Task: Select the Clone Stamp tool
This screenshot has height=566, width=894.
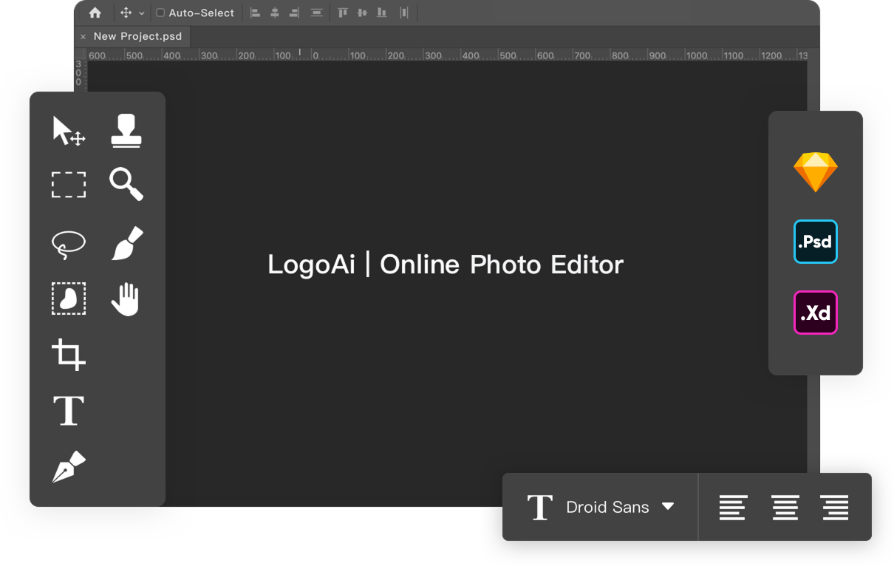Action: 126,130
